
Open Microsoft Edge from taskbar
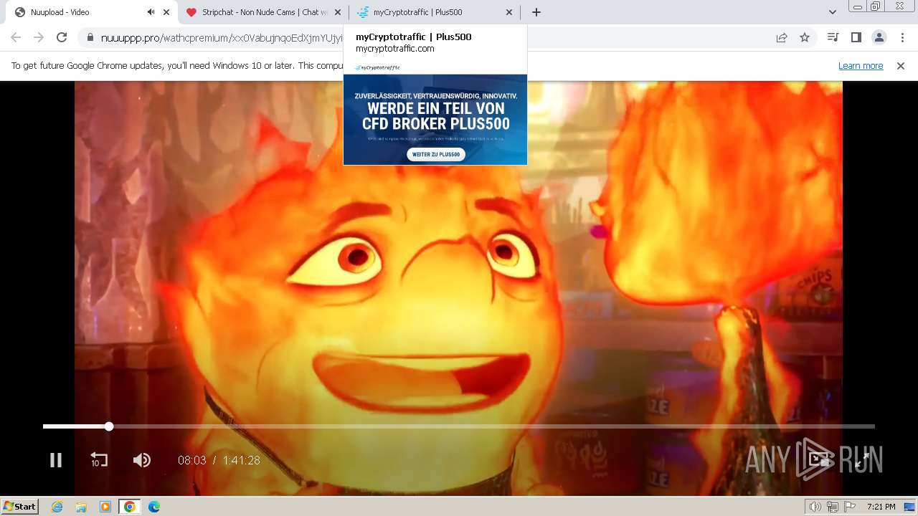(x=154, y=507)
